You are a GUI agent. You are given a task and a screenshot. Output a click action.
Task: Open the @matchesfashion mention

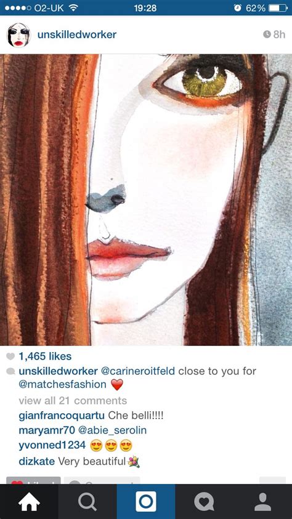63,384
